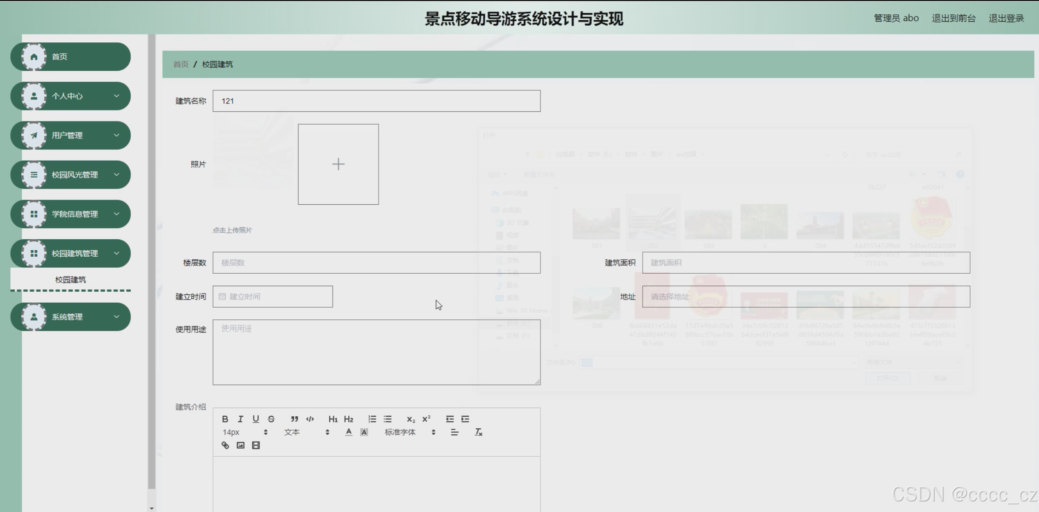The image size is (1039, 512).
Task: Click the insert video icon
Action: pyautogui.click(x=256, y=445)
